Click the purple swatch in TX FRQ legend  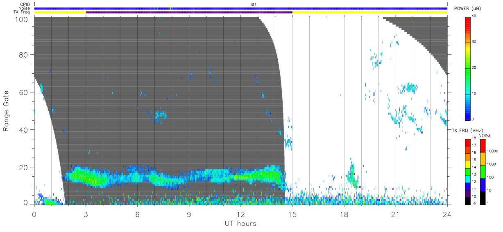(x=468, y=194)
